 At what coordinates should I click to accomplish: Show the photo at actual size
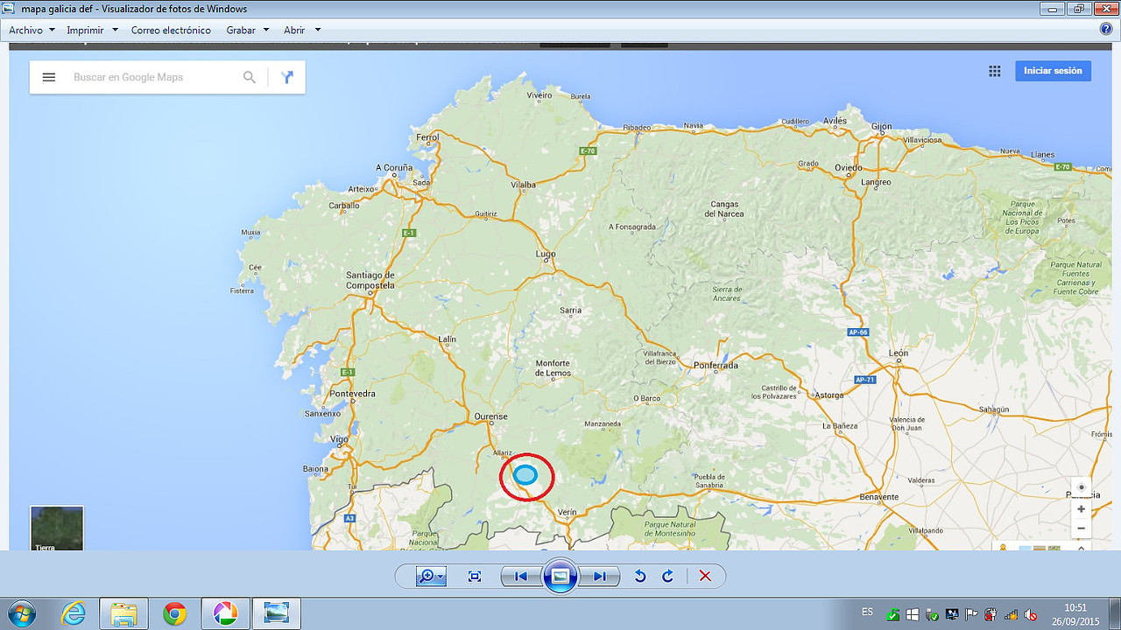[x=475, y=576]
